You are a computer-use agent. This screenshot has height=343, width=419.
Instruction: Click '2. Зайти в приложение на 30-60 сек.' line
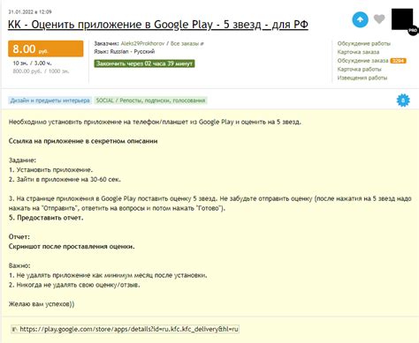pyautogui.click(x=65, y=180)
